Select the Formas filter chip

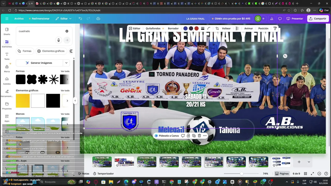click(25, 51)
